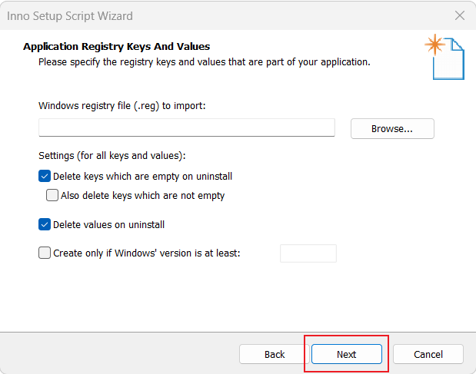Click 'Please specify the registry keys' description text
The height and width of the screenshot is (374, 476).
(x=205, y=62)
